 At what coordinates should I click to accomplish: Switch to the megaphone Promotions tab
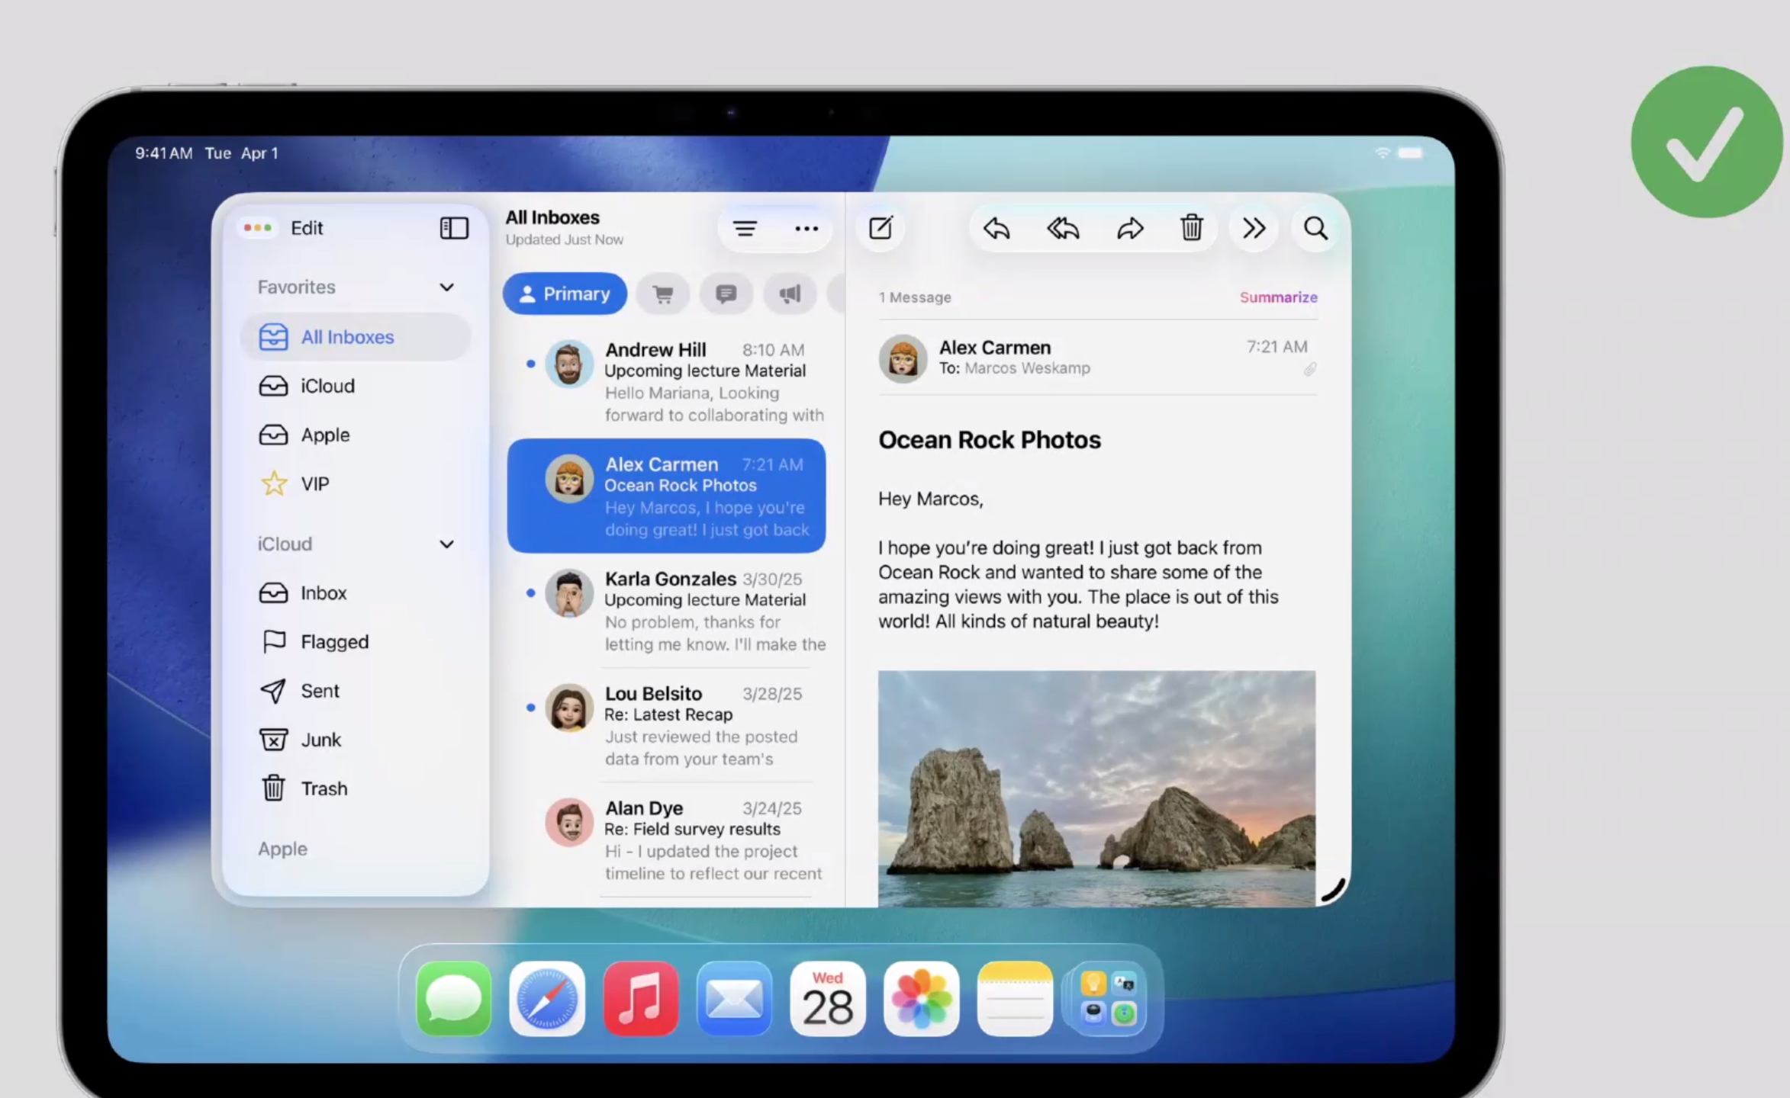[x=790, y=294]
